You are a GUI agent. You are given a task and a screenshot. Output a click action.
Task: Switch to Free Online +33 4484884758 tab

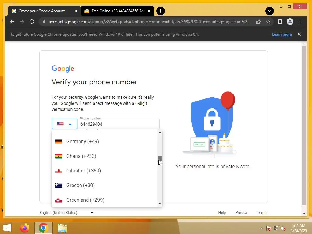[117, 11]
